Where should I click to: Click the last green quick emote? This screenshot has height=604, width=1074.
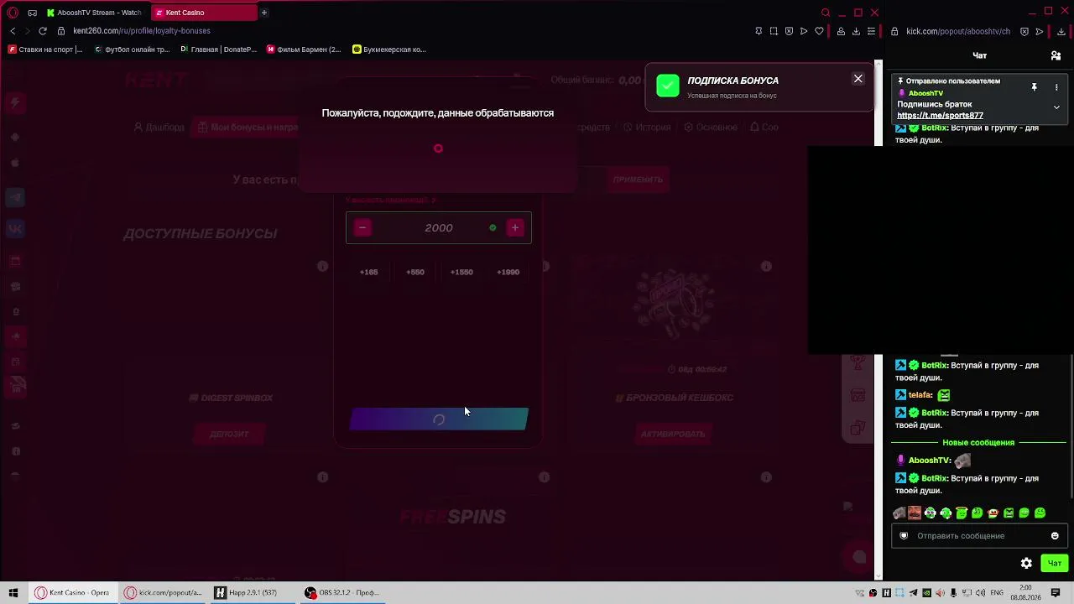[x=1040, y=513]
